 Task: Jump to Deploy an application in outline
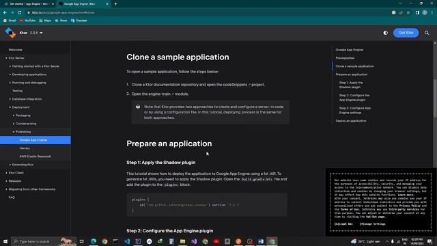click(351, 121)
